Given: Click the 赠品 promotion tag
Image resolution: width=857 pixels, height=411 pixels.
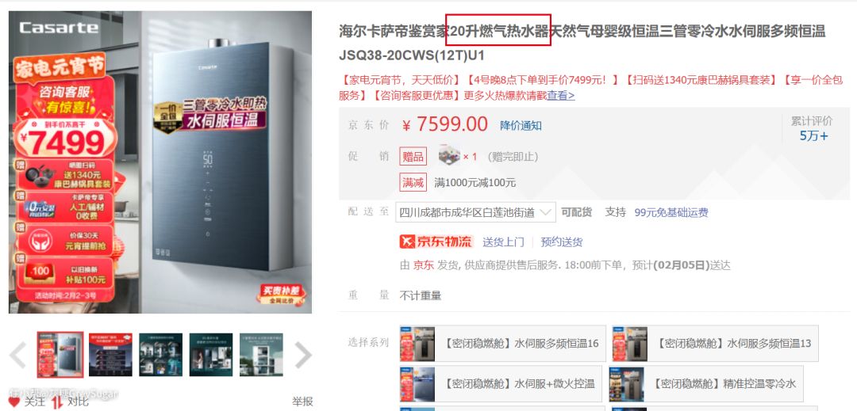Looking at the screenshot, I should [413, 157].
